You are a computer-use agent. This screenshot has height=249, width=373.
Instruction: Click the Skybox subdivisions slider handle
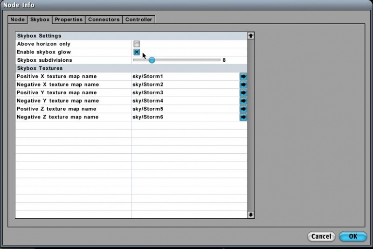[152, 60]
